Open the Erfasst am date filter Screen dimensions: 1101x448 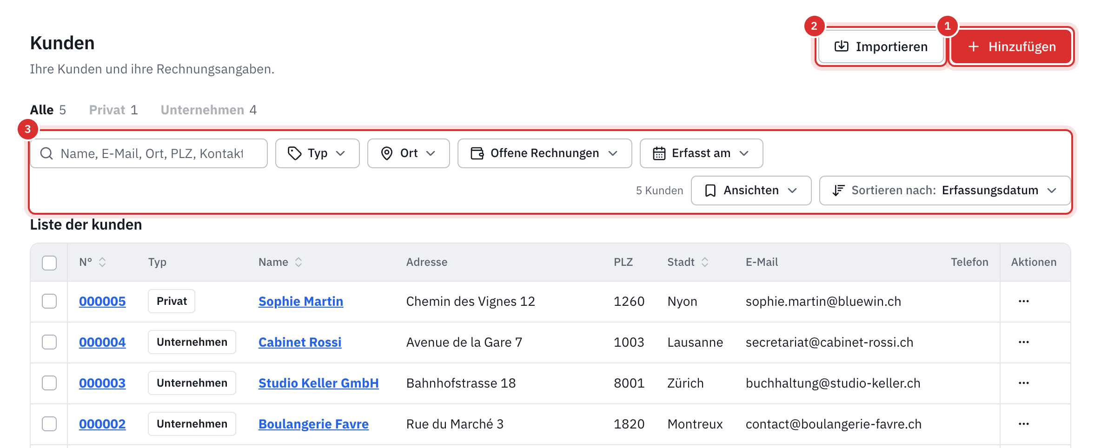pos(701,153)
